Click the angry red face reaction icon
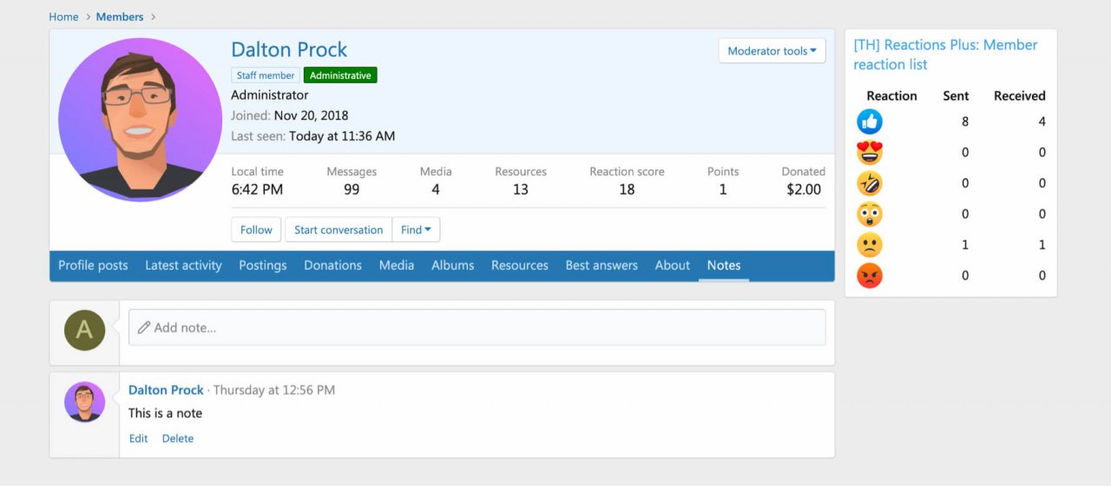This screenshot has width=1111, height=486. (x=869, y=276)
